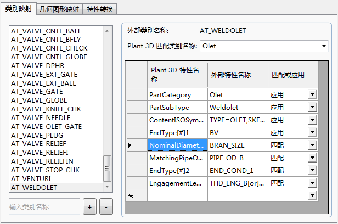This screenshot has height=224, width=338.
Task: Click the TYPE=OLET,SKE... external property cell
Action: (x=238, y=120)
